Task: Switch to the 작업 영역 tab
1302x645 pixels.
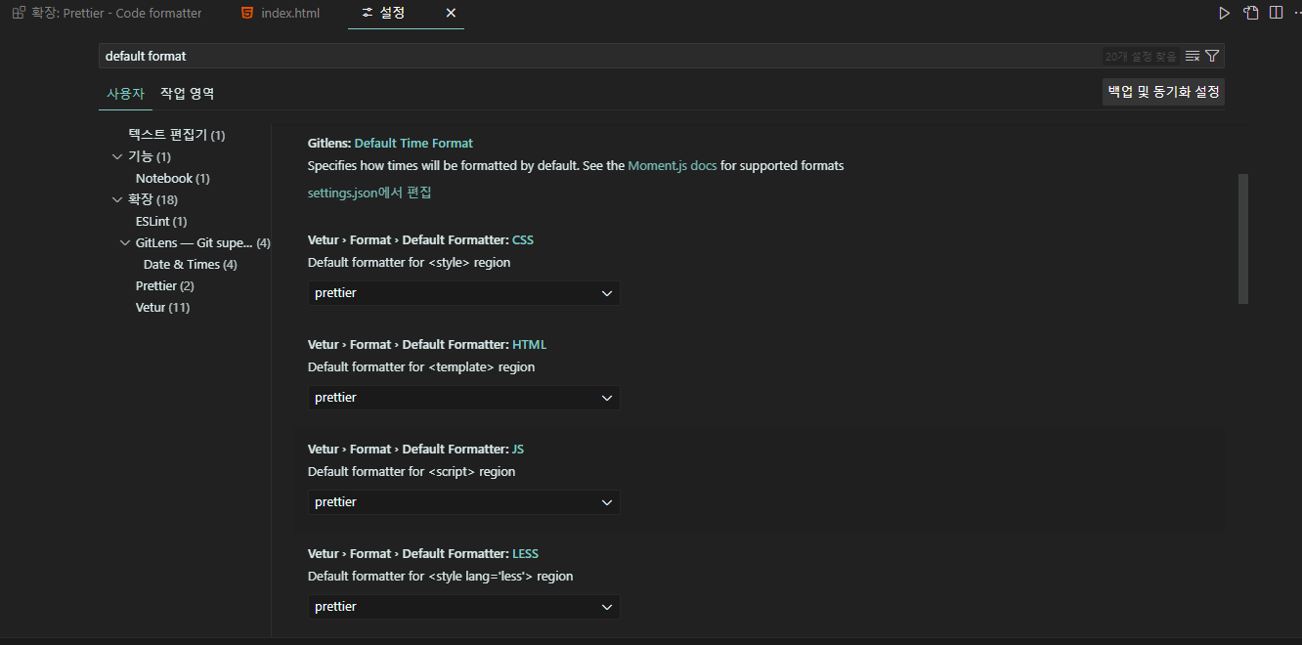Action: click(x=188, y=93)
